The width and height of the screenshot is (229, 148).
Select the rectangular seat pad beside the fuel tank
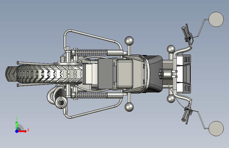125,74
